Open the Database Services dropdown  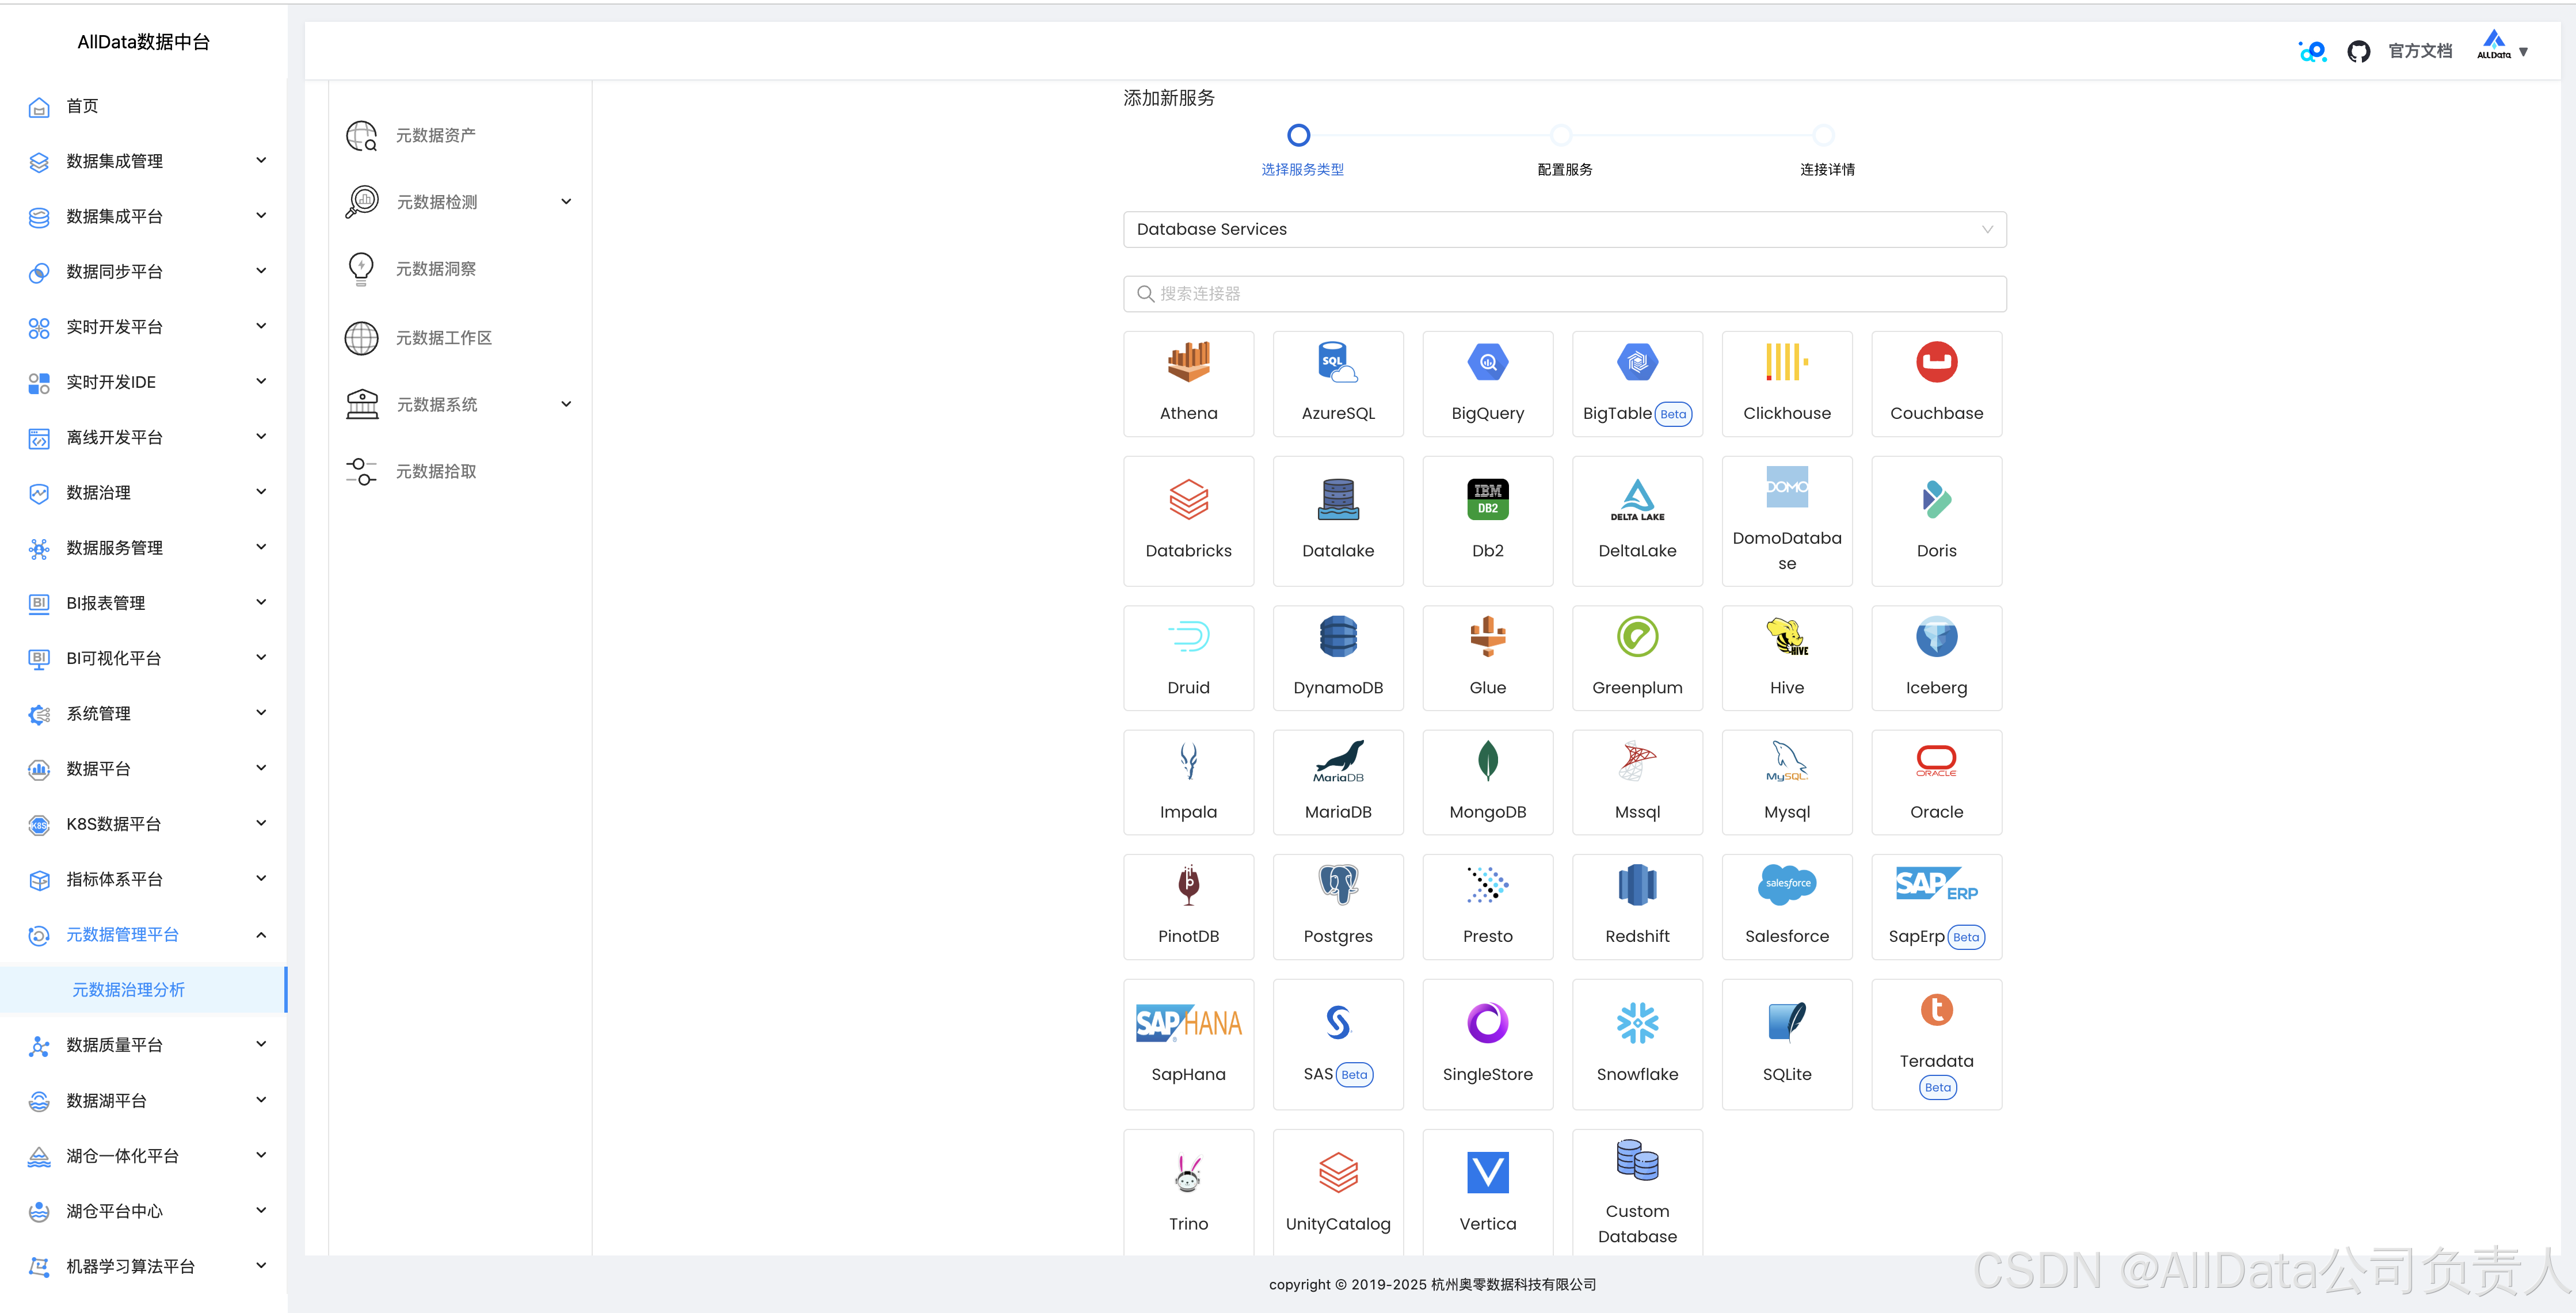[x=1564, y=229]
